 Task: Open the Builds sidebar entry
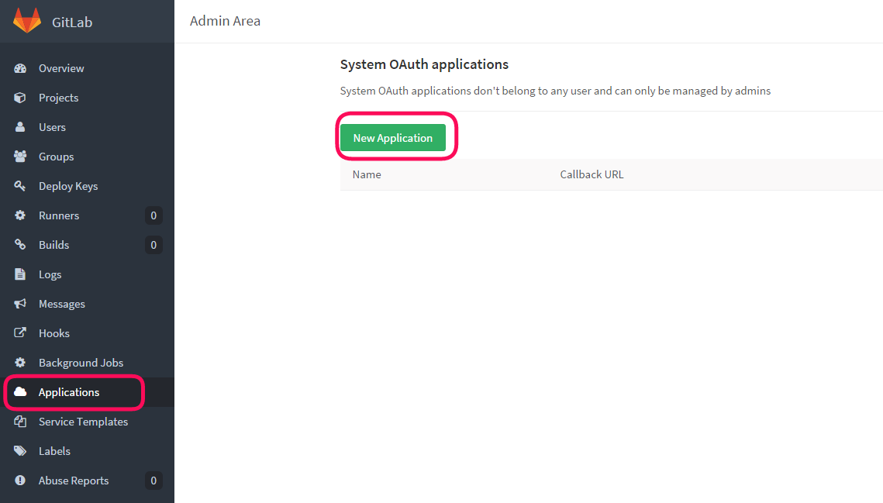click(x=54, y=245)
